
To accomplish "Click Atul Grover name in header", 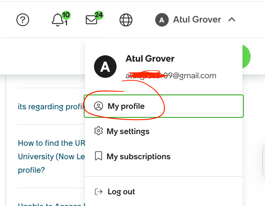I will [197, 20].
